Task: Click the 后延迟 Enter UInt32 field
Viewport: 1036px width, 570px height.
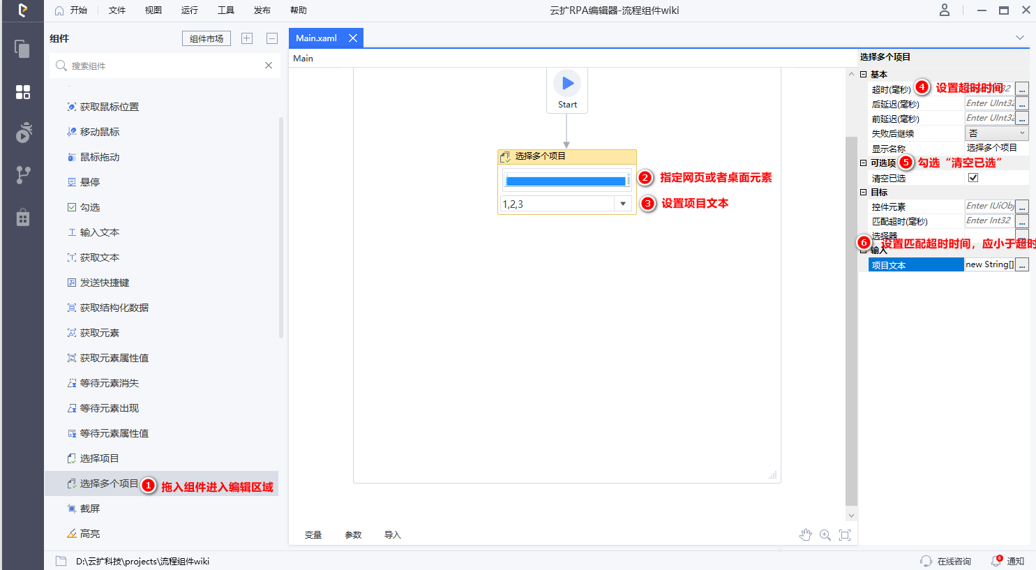Action: (989, 103)
